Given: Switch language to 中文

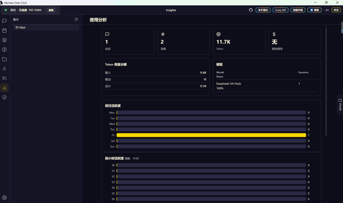Looking at the screenshot, I should (x=336, y=10).
